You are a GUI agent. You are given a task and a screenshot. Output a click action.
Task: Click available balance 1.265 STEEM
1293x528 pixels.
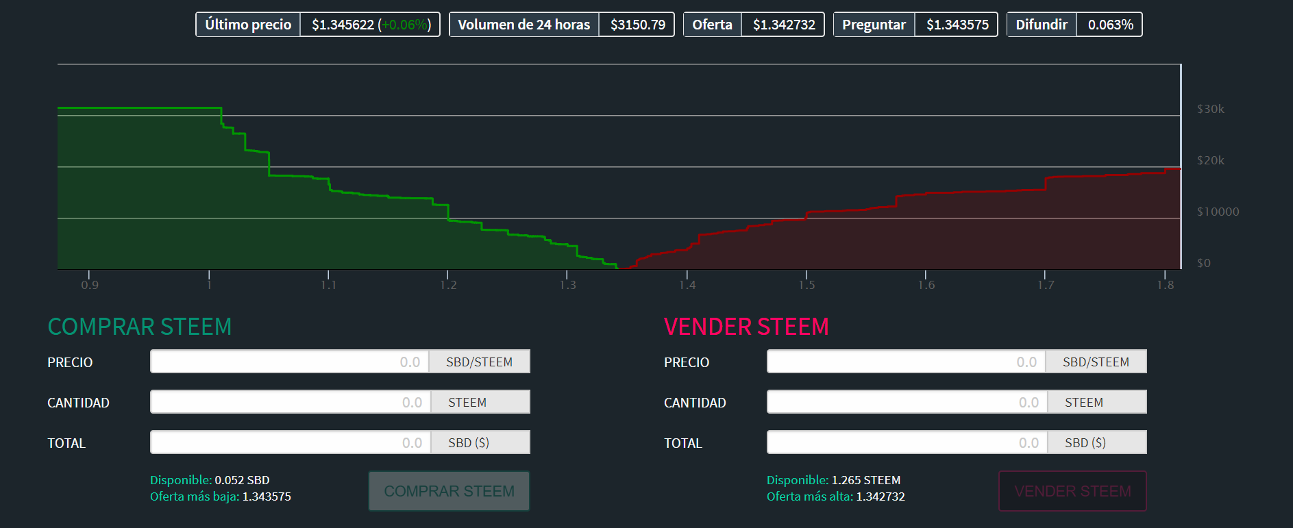click(865, 480)
